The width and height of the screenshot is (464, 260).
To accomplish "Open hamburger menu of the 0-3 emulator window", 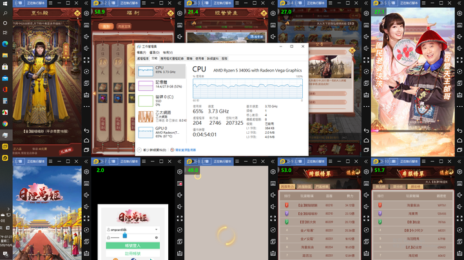I will click(237, 3).
